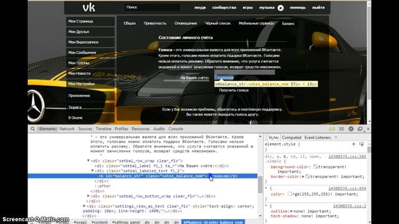Open В Окопе in sidebar

(90, 118)
